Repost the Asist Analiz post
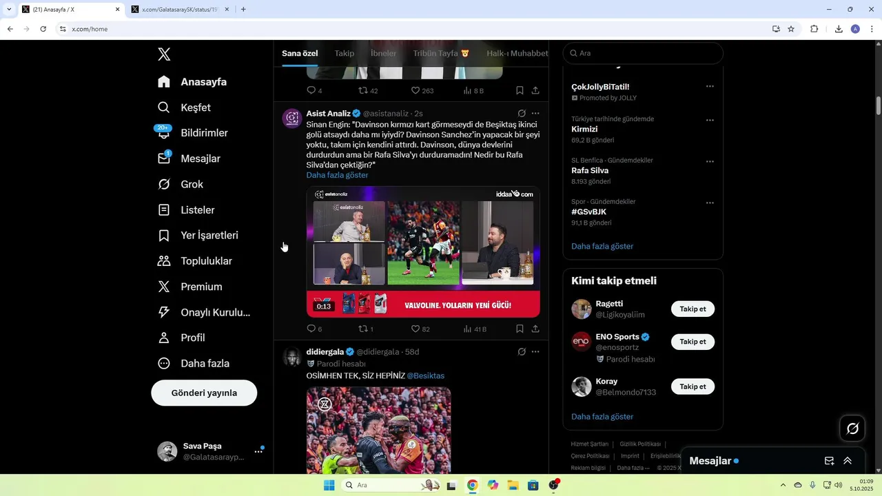The image size is (882, 496). (x=366, y=329)
